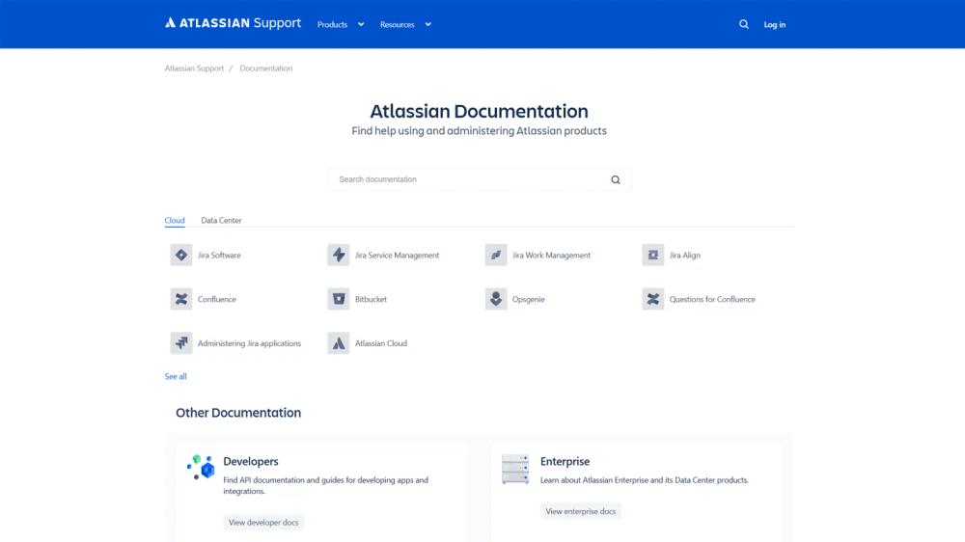Click the Log in link
This screenshot has height=542, width=965.
774,25
